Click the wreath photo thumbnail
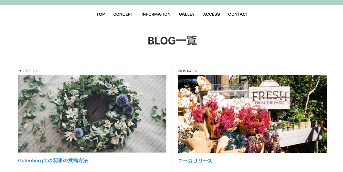This screenshot has height=172, width=343. coord(92,114)
